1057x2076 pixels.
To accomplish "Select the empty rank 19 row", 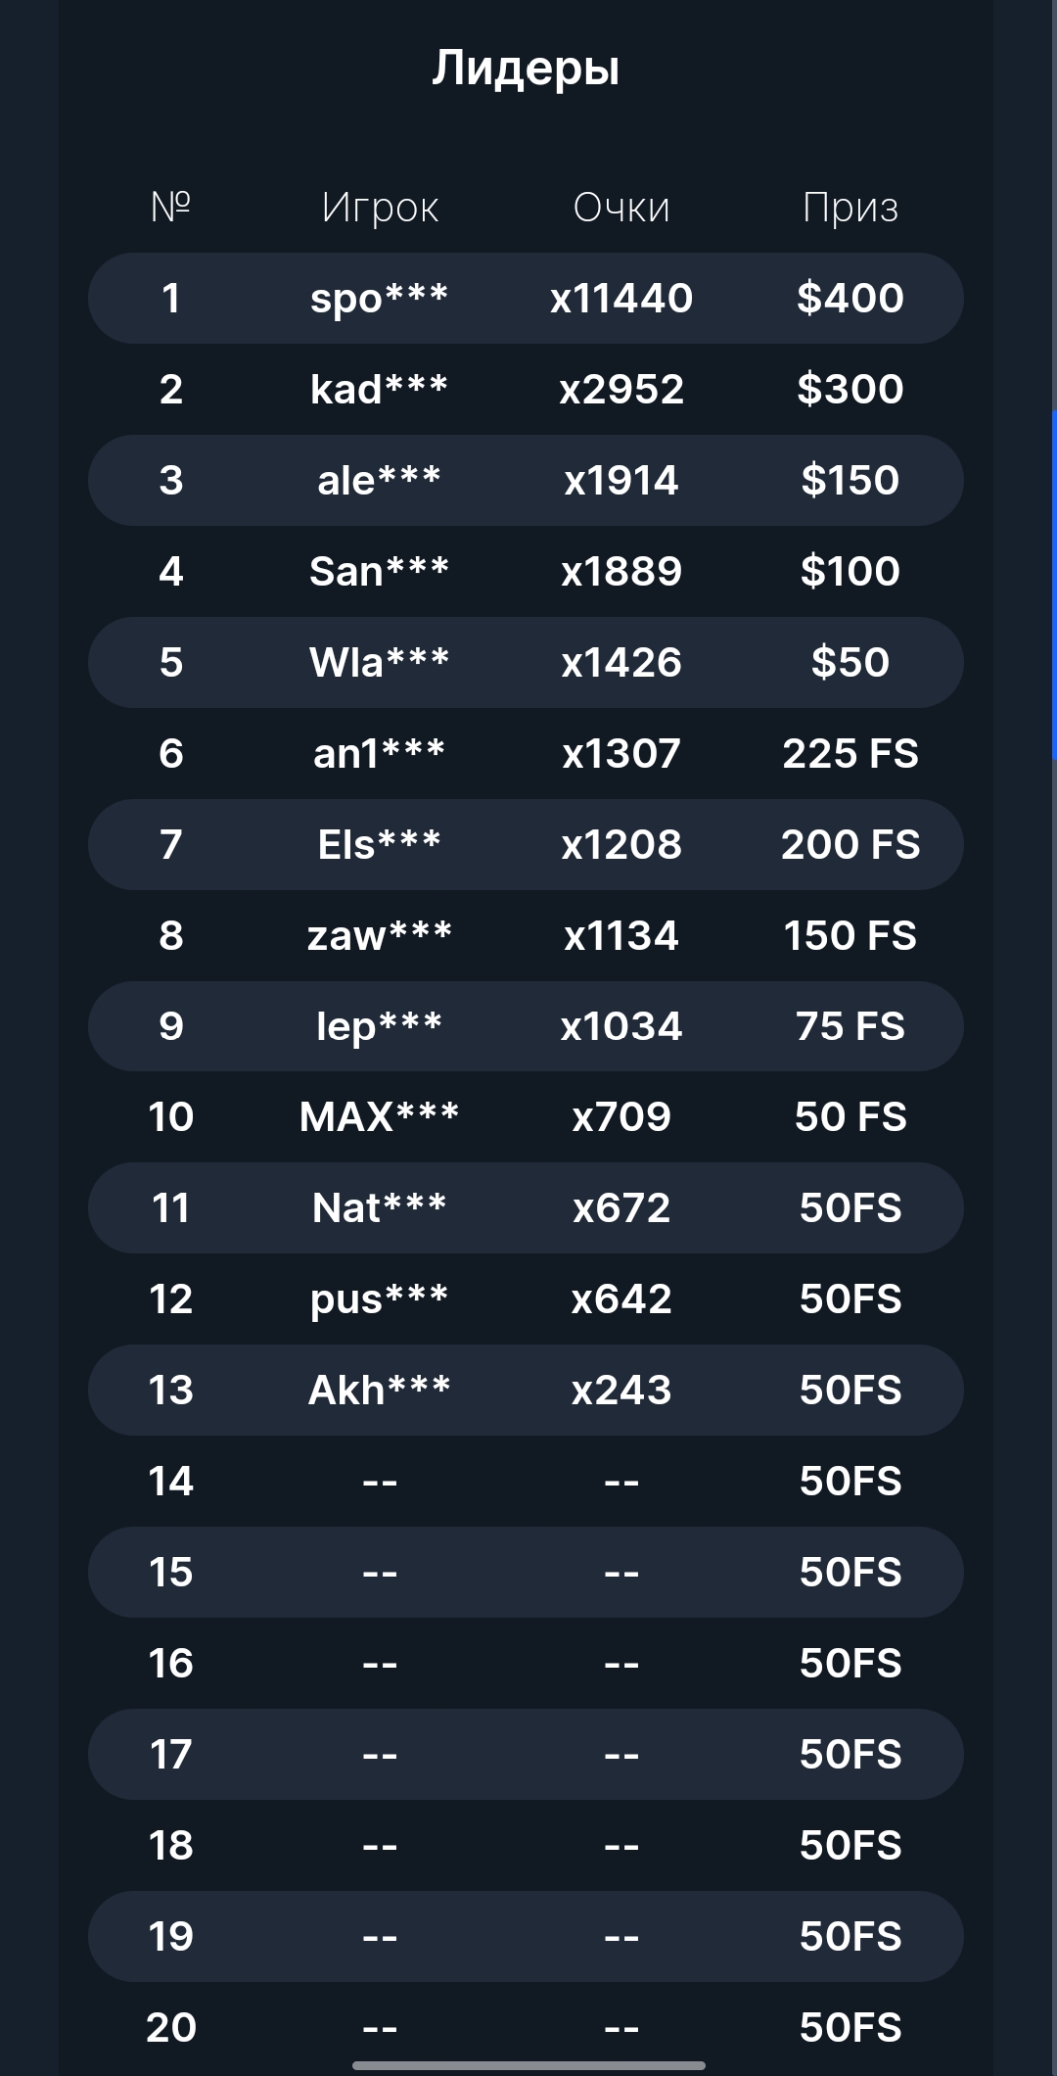I will (x=526, y=1936).
